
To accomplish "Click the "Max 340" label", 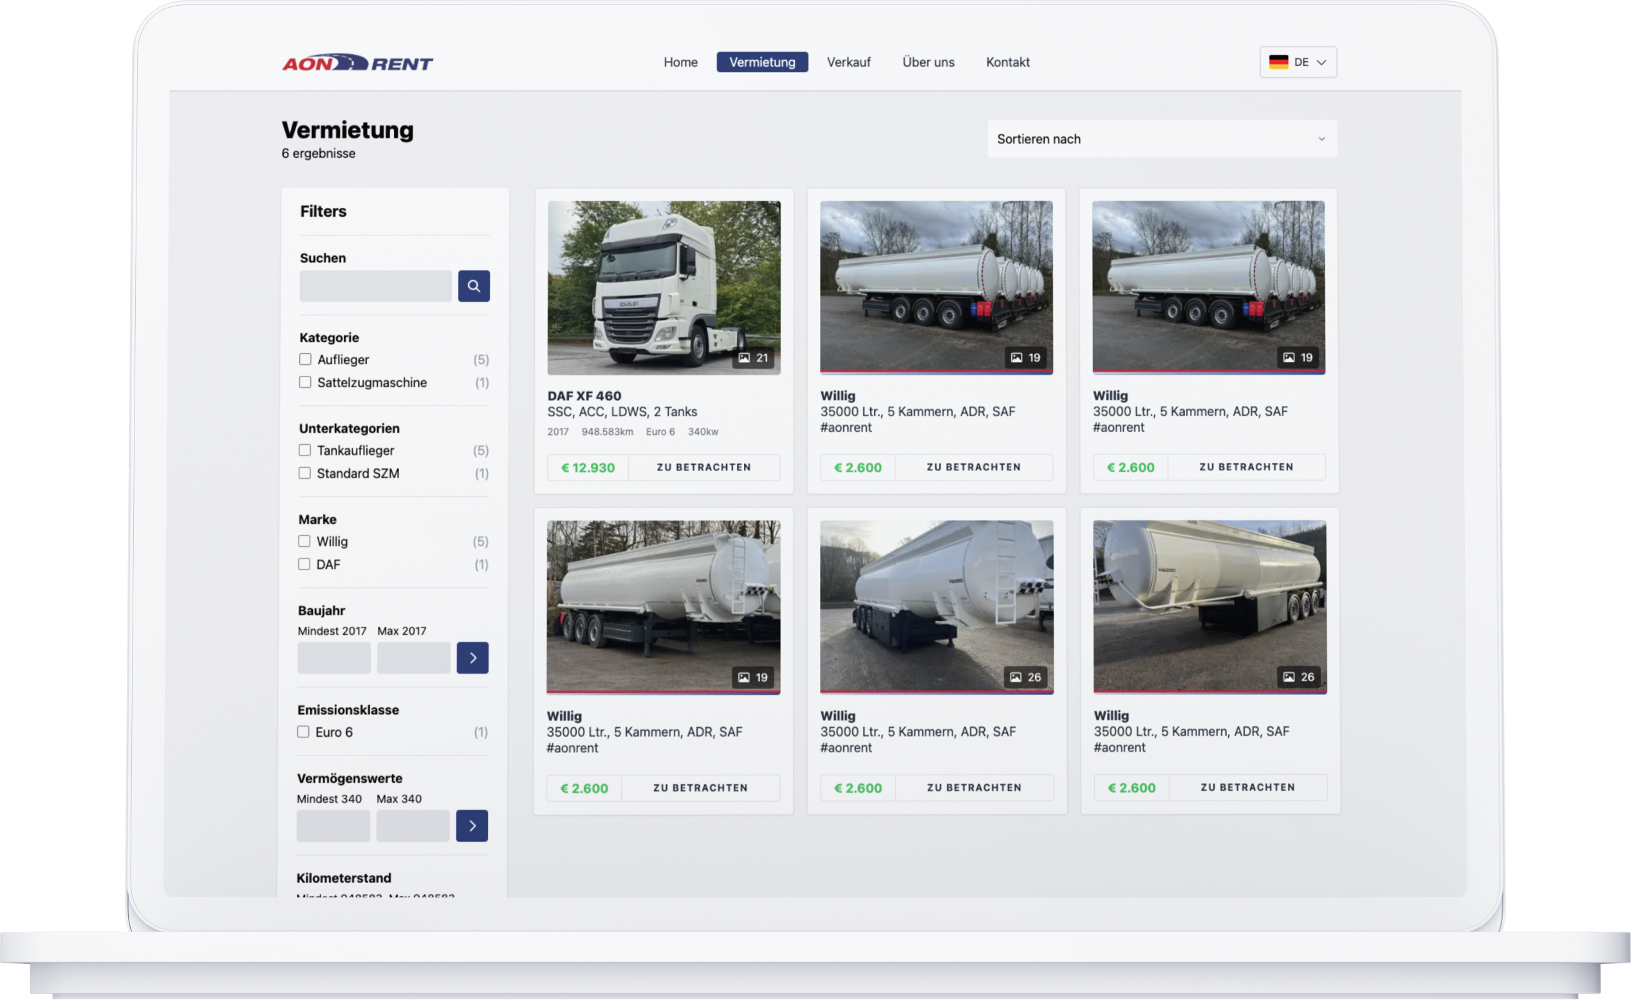I will click(x=399, y=799).
